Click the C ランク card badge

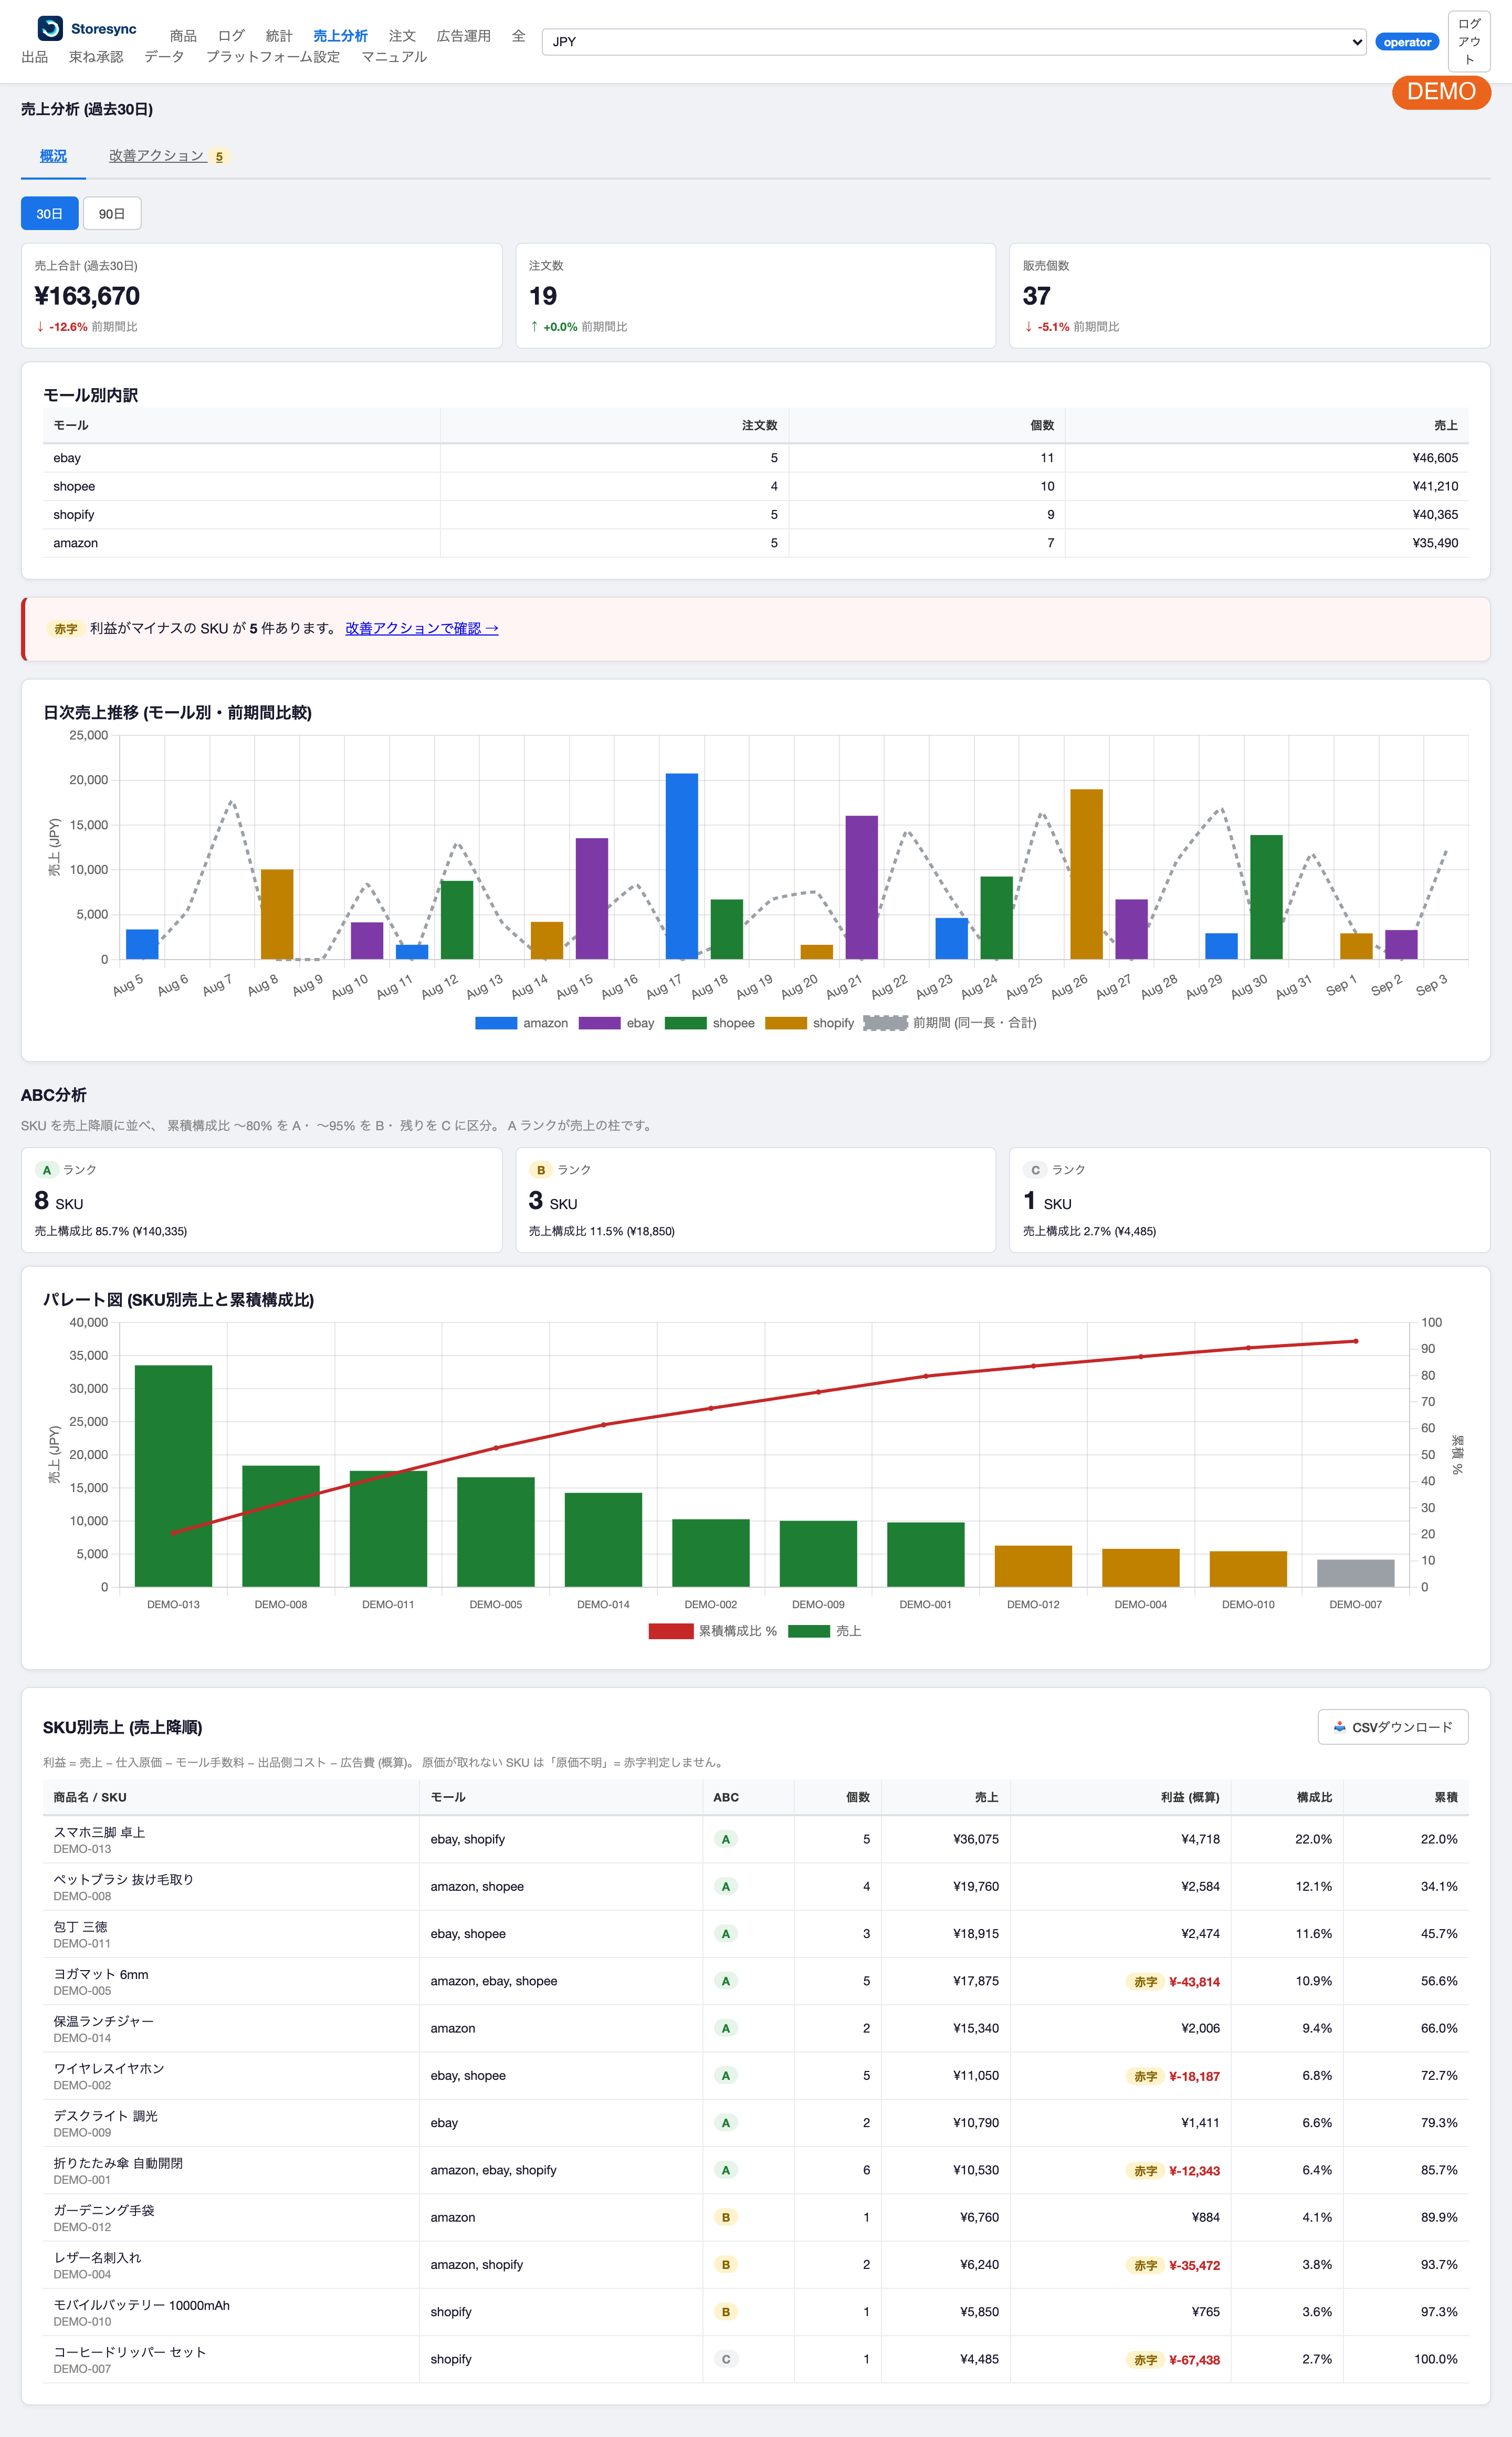[x=1035, y=1170]
